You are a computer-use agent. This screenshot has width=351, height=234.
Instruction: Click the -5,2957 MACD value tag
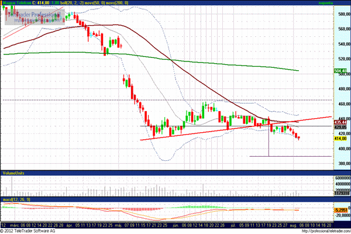341,210
